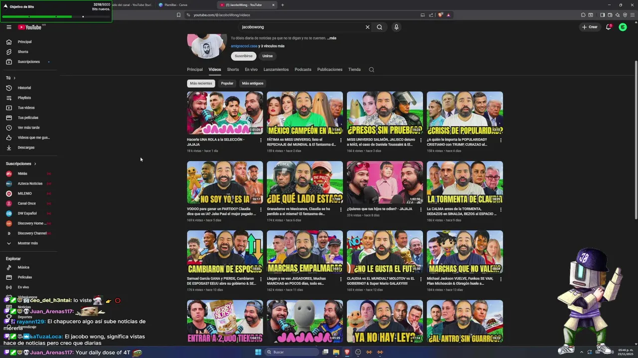Click the Brave Shields lion icon
Image resolution: width=638 pixels, height=358 pixels.
point(441,15)
